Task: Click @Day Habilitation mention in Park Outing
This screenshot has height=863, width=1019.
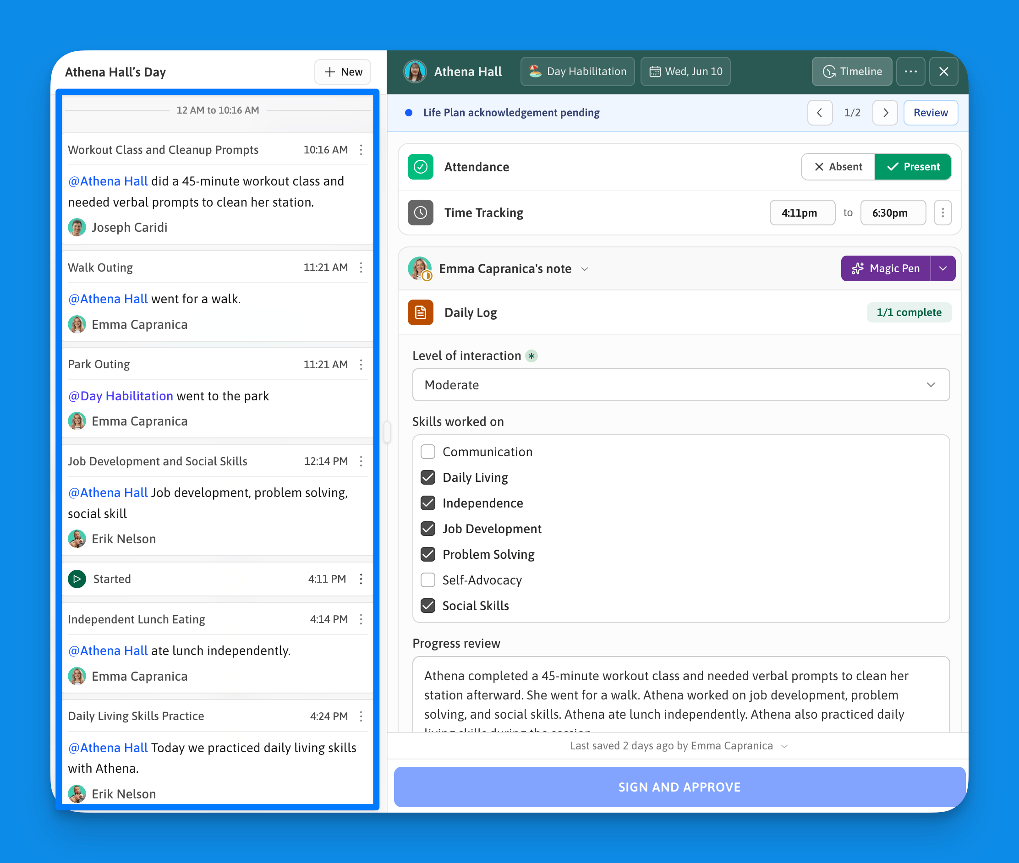Action: (x=121, y=396)
